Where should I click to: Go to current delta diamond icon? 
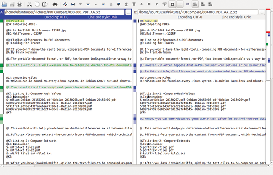65,4
